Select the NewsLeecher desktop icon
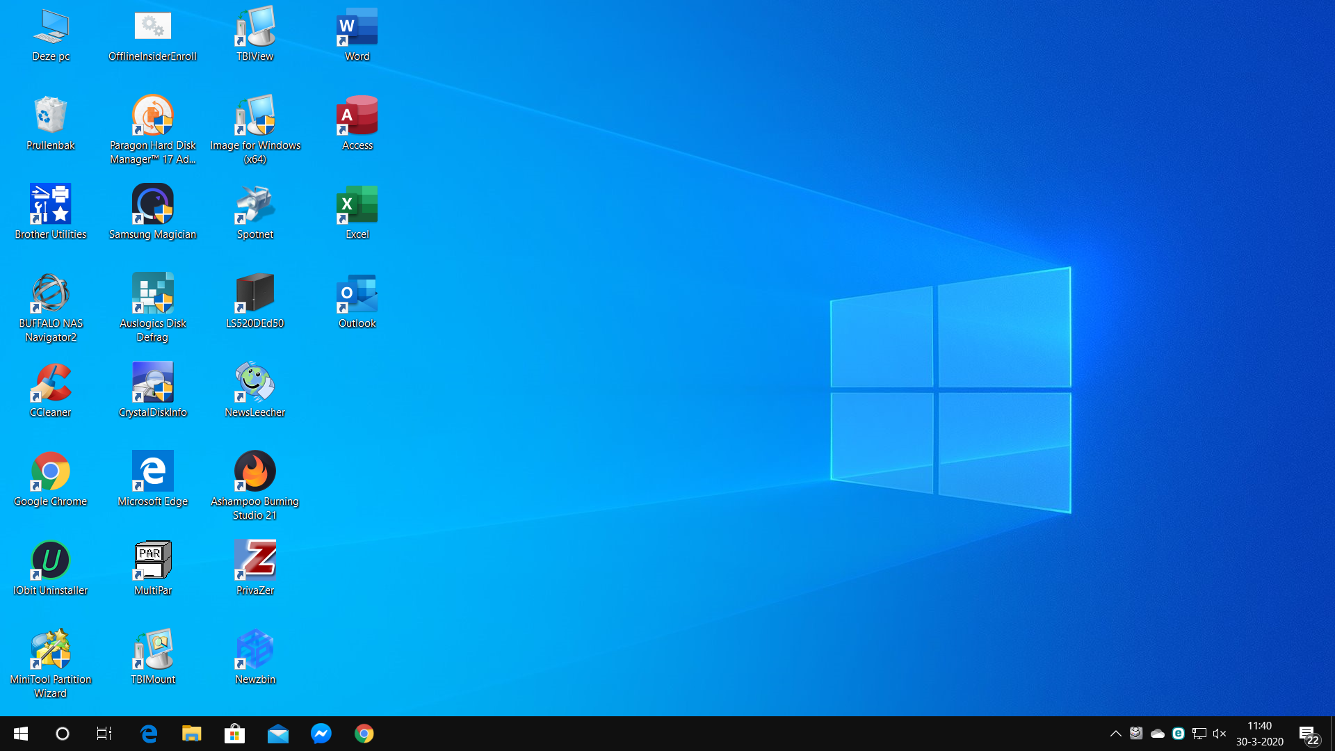Screen dimensions: 1335x751 pos(255,391)
